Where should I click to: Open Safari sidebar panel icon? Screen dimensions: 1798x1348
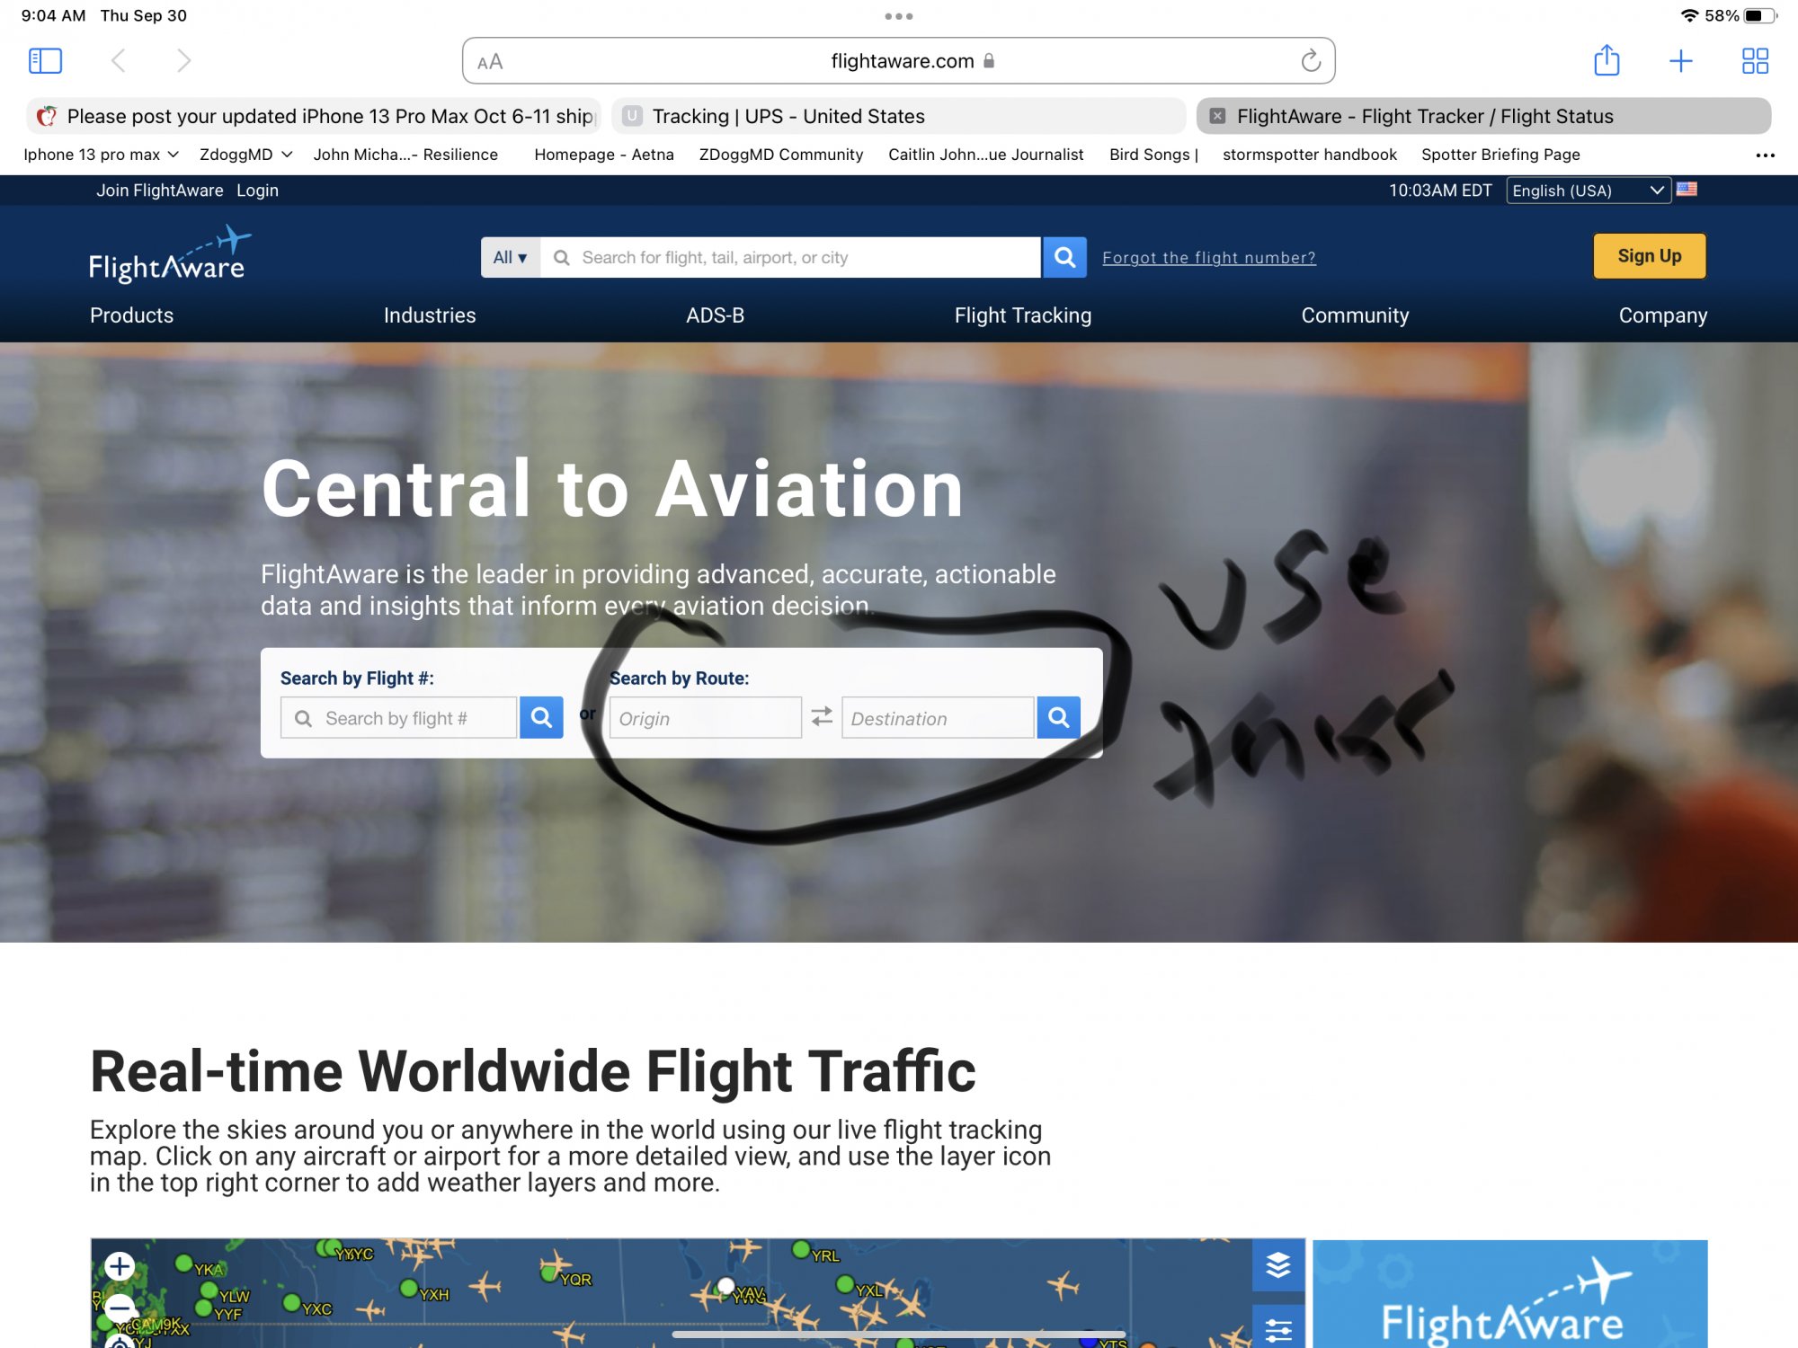[x=45, y=61]
